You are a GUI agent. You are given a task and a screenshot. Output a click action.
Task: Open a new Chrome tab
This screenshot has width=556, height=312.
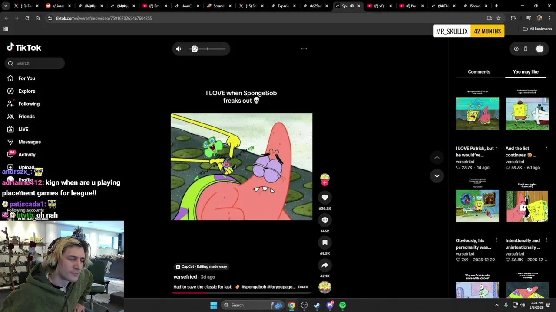coord(496,6)
